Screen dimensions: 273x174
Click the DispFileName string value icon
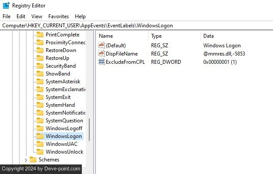pyautogui.click(x=102, y=54)
